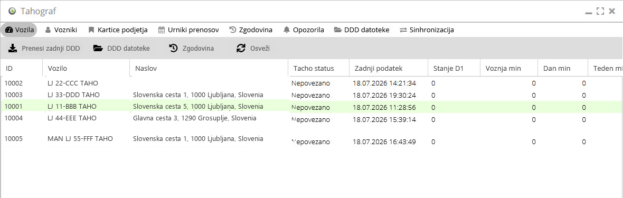Click Nepovezano status in row 10002

pos(310,83)
